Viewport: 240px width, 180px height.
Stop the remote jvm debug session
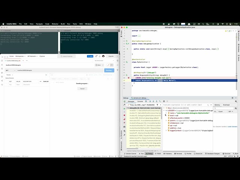pos(124,115)
